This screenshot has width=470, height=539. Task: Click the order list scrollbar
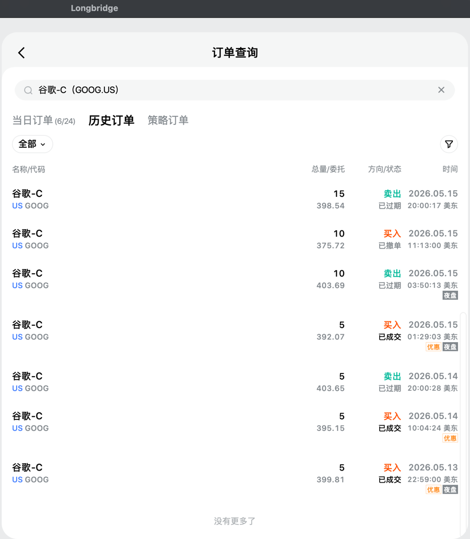(x=463, y=426)
